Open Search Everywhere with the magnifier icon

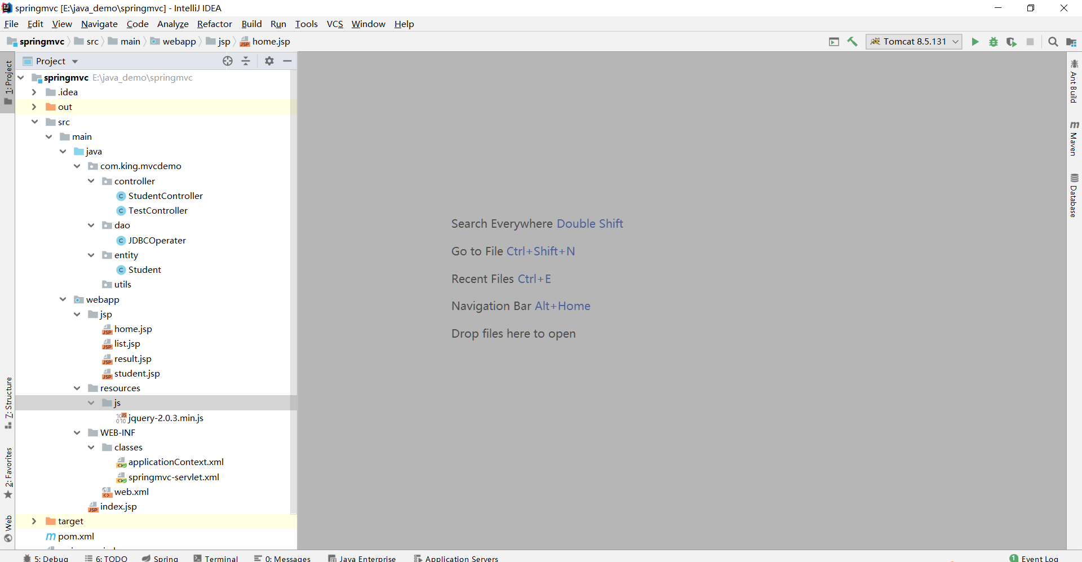[1053, 42]
